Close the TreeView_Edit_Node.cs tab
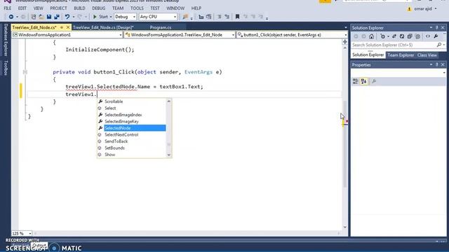This screenshot has width=449, height=252. point(68,27)
